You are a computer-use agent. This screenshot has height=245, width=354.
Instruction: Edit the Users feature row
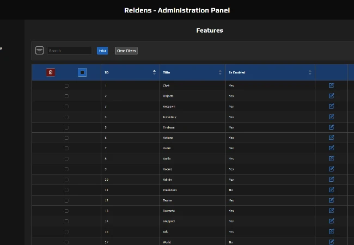pos(331,148)
